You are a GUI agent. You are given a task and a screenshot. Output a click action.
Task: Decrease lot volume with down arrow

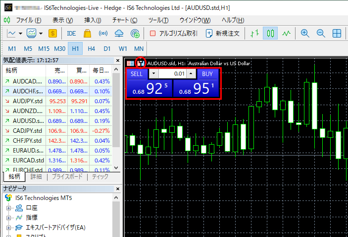(153, 74)
